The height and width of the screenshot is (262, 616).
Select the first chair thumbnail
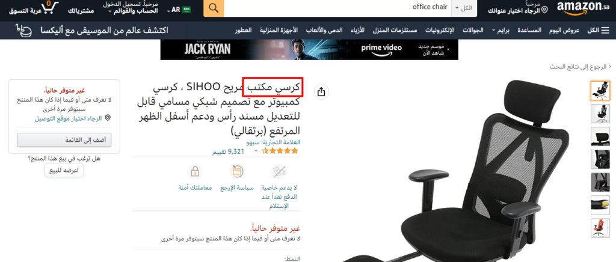point(600,91)
